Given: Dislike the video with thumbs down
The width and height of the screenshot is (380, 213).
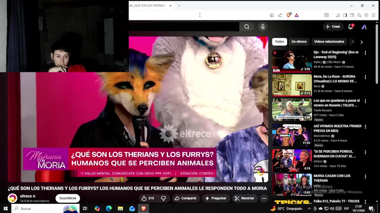Looking at the screenshot, I should tap(163, 198).
